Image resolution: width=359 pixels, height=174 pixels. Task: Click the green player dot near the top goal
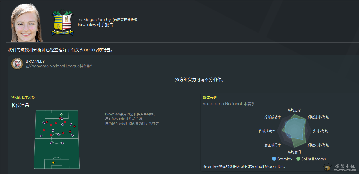tap(61, 115)
